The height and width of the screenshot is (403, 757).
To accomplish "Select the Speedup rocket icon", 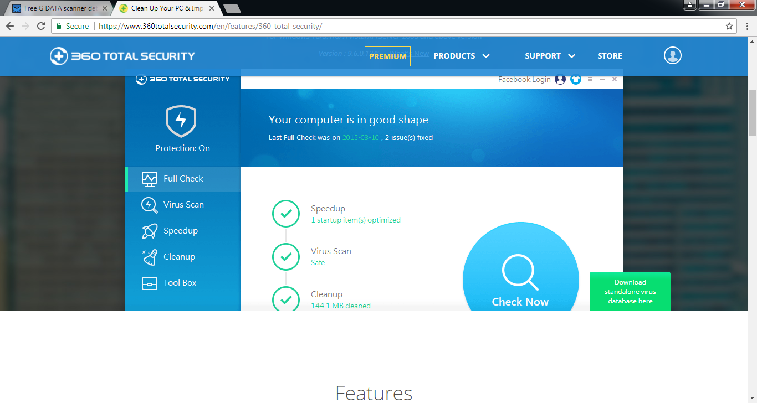I will pos(150,231).
